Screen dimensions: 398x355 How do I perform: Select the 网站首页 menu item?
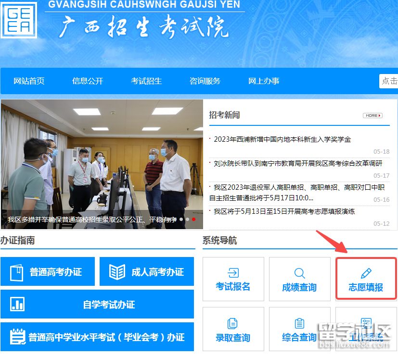29,81
